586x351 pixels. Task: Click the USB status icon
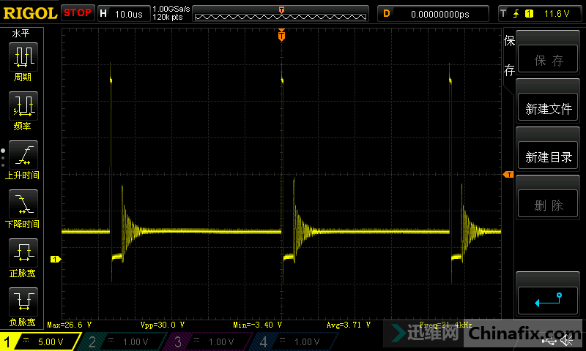coord(550,341)
